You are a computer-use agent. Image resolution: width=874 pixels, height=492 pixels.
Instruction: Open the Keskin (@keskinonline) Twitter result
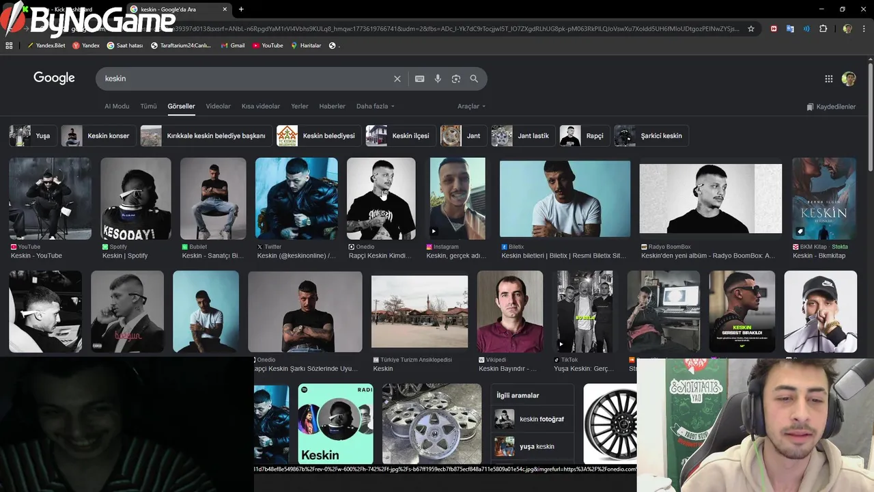click(x=296, y=256)
